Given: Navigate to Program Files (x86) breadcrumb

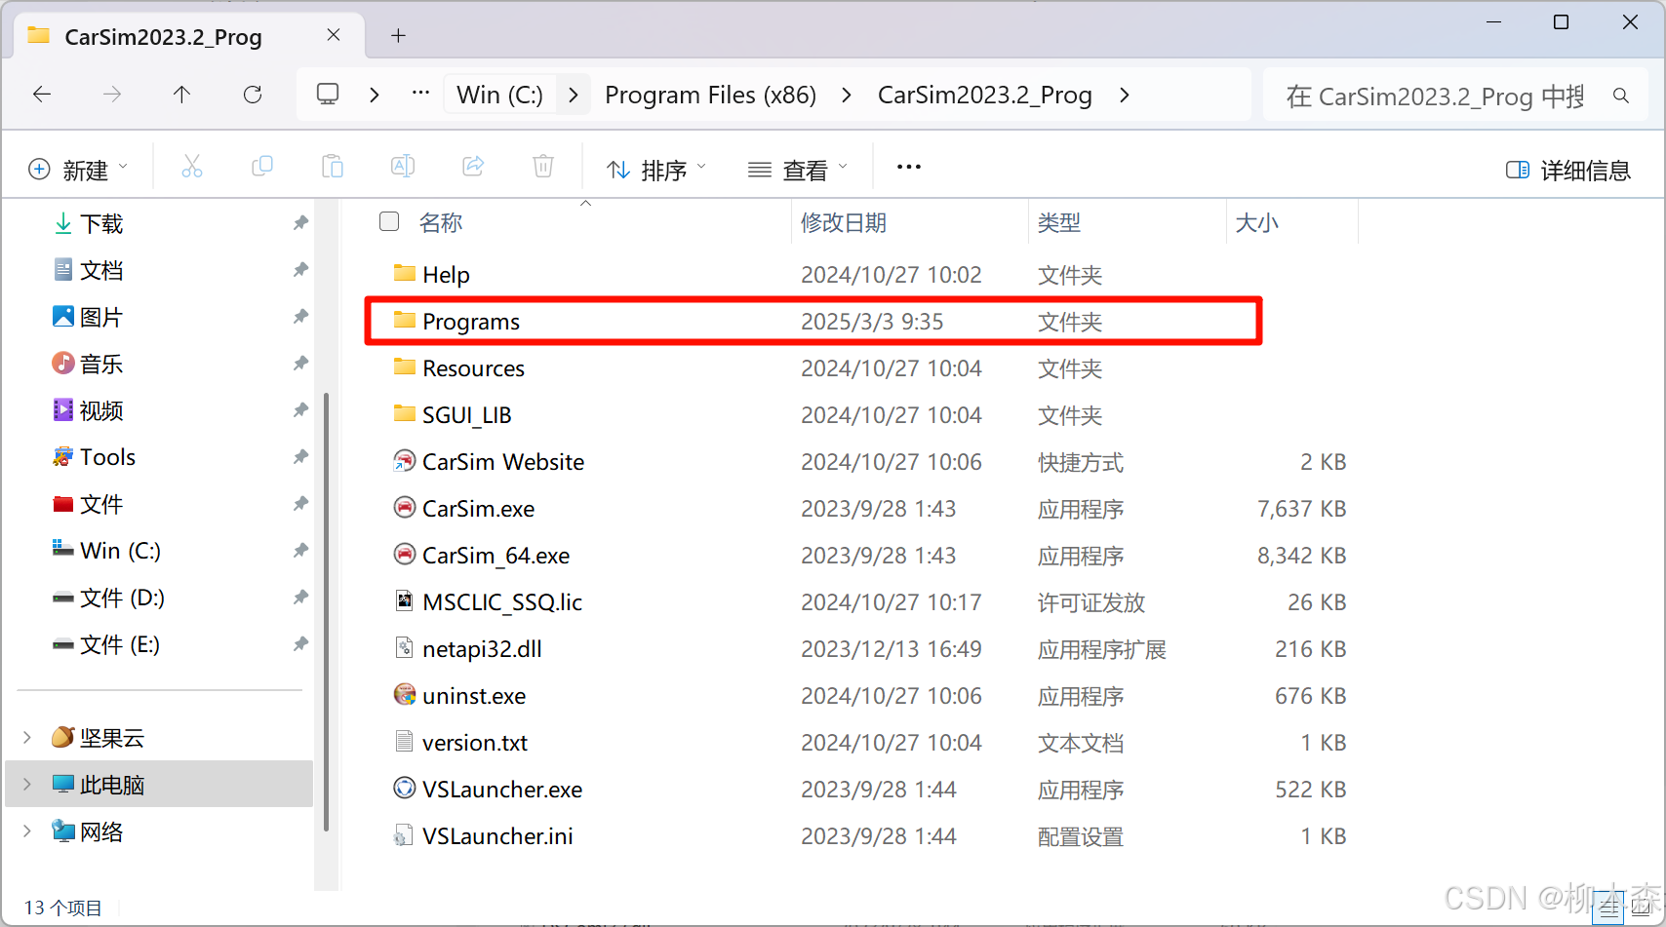Looking at the screenshot, I should pyautogui.click(x=710, y=95).
